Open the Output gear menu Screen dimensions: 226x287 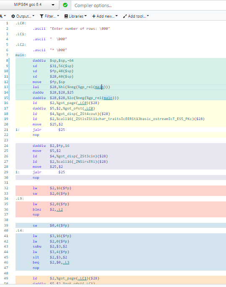[23, 16]
